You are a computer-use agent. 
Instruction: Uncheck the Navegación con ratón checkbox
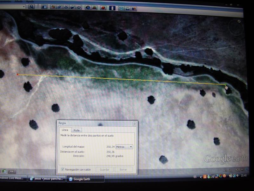[63, 170]
